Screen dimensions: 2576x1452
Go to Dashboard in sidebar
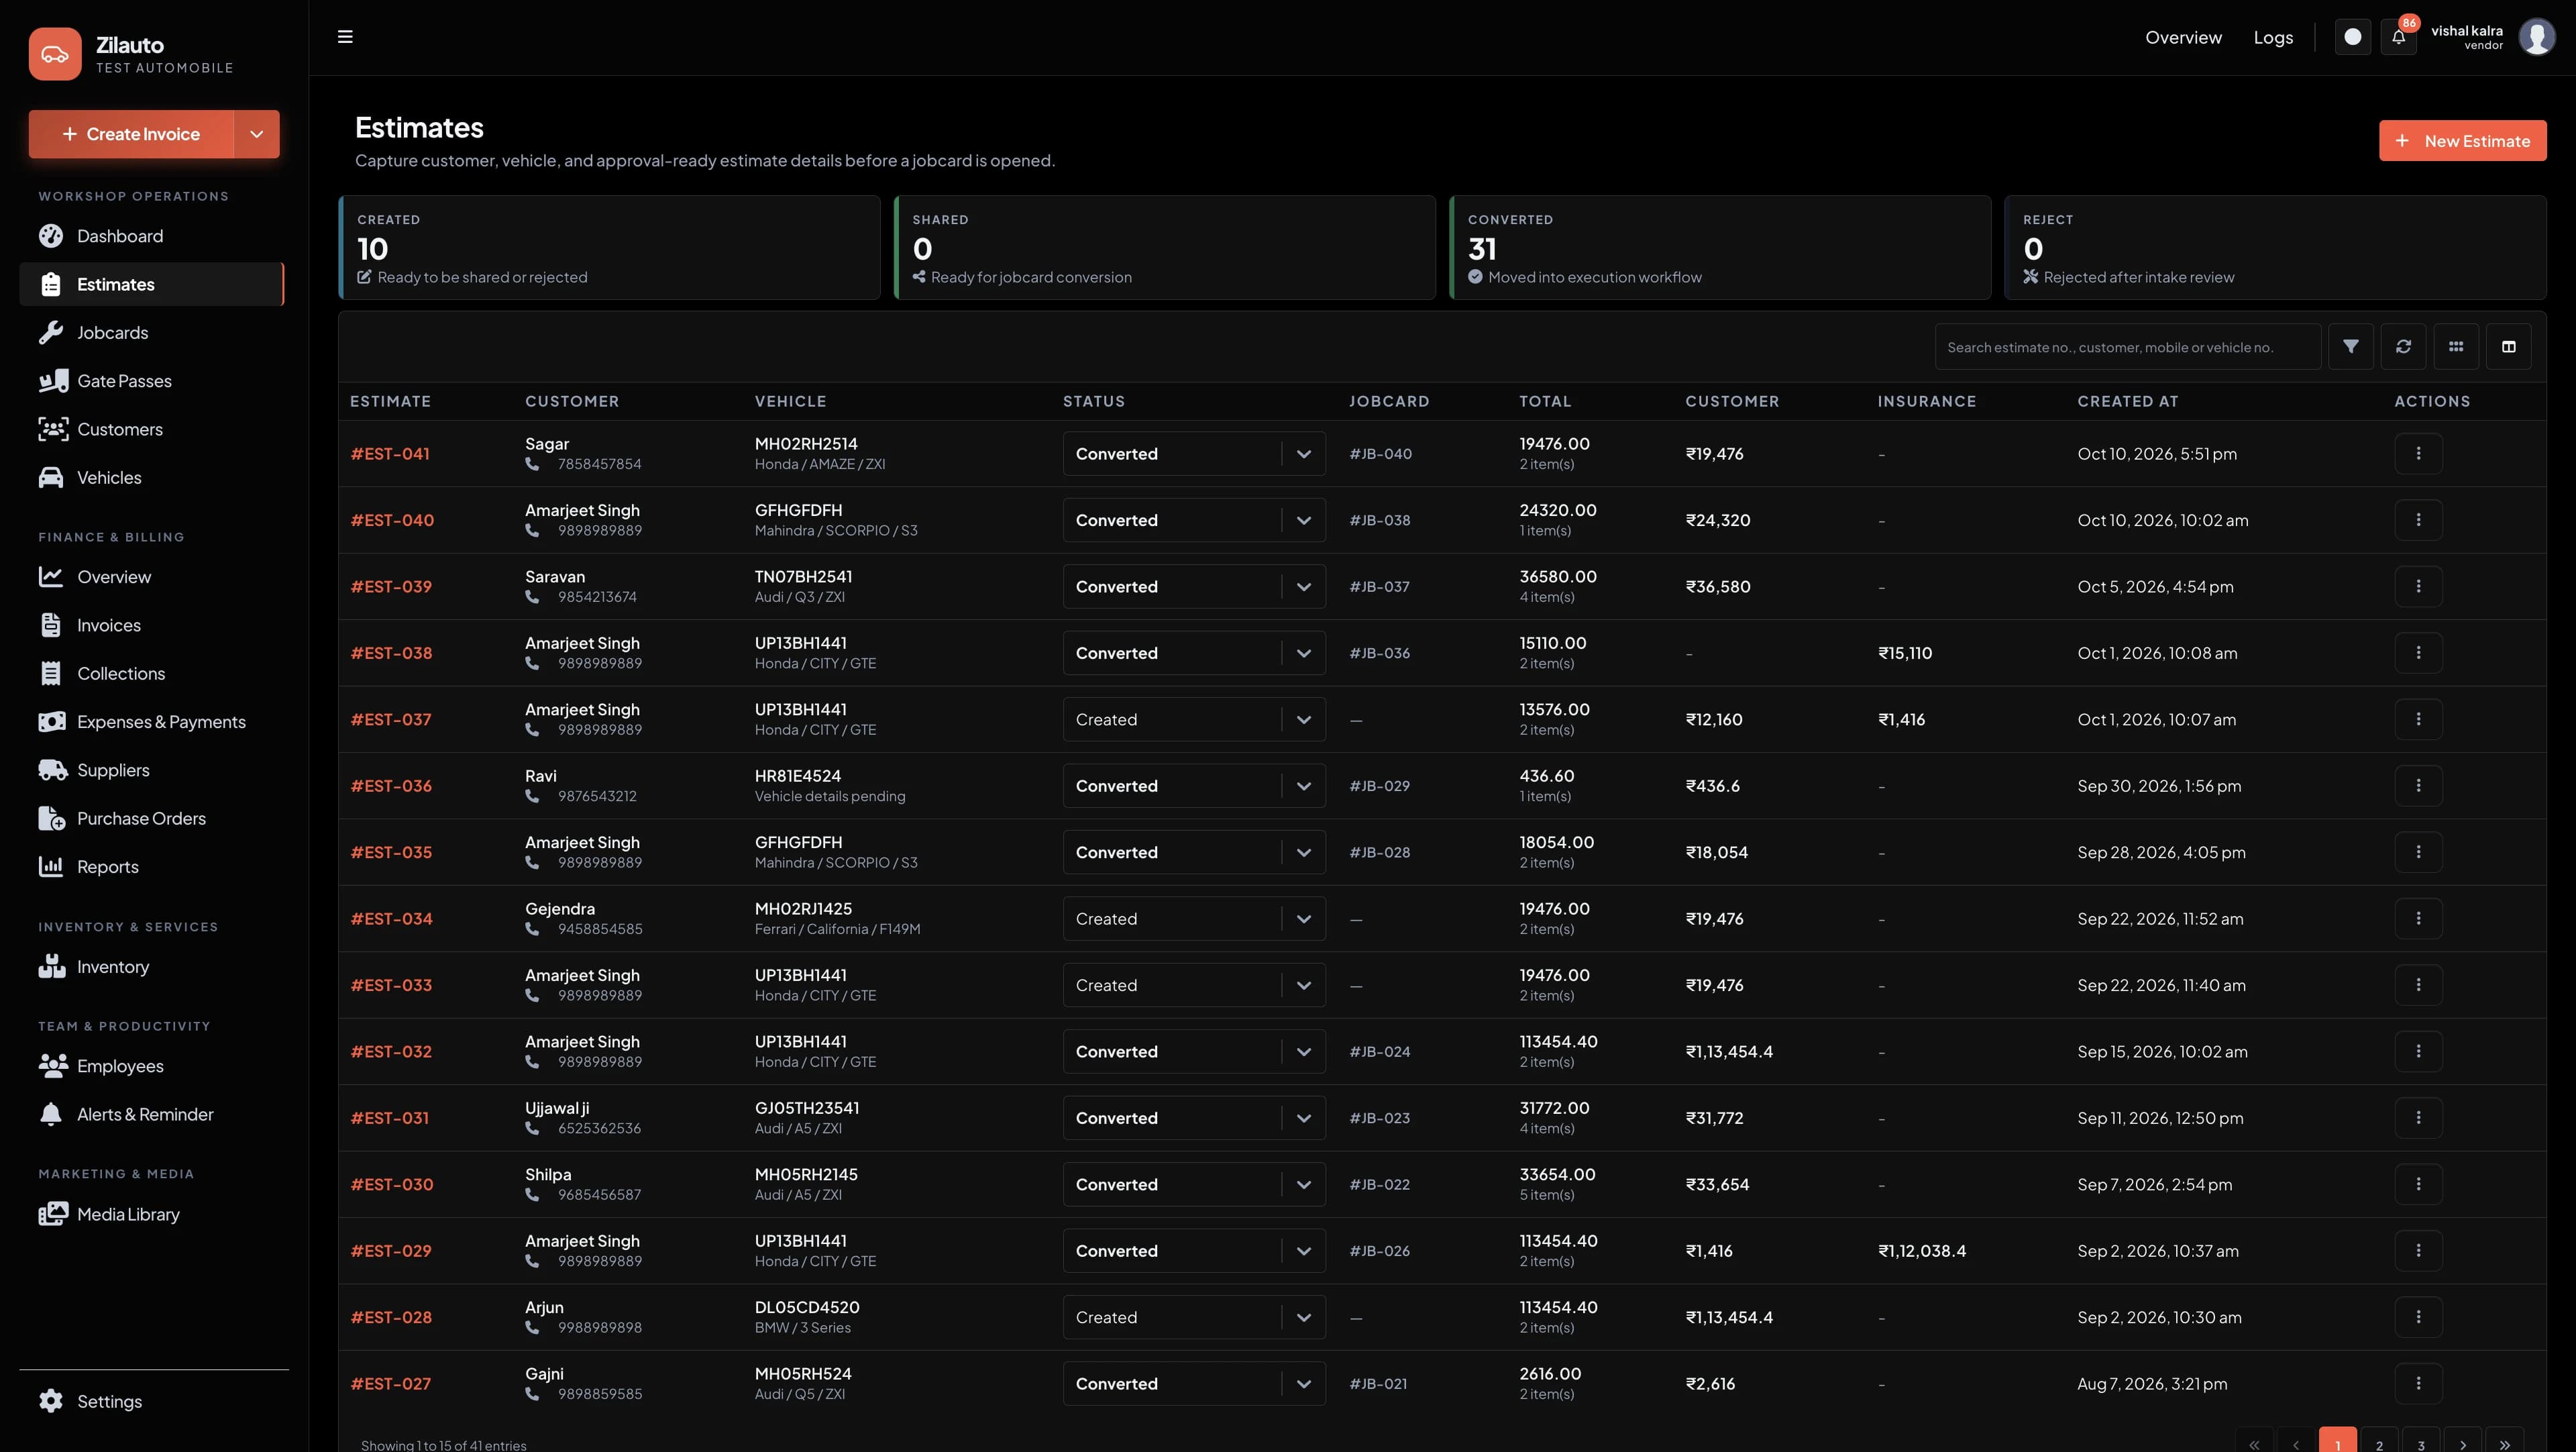pos(152,236)
